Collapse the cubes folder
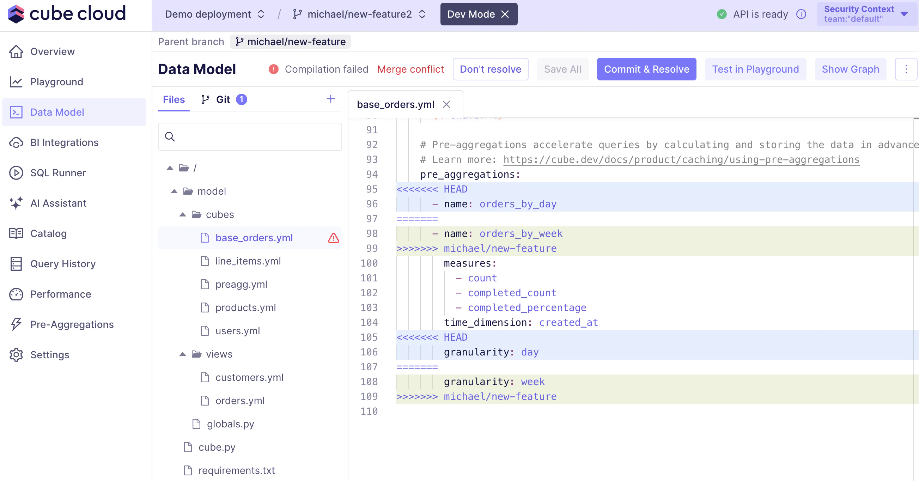 (x=183, y=214)
